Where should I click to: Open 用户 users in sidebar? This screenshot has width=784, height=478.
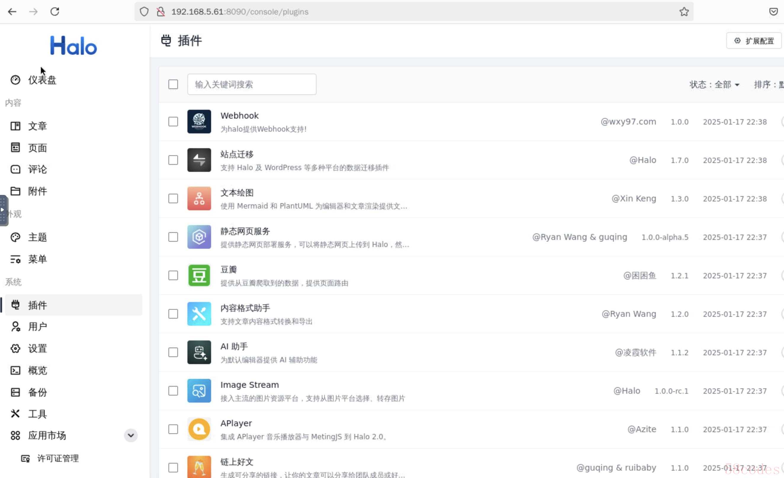[x=73, y=326]
